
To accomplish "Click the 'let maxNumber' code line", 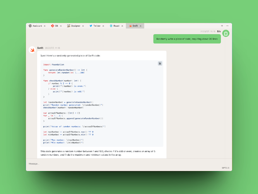I will point(68,132).
